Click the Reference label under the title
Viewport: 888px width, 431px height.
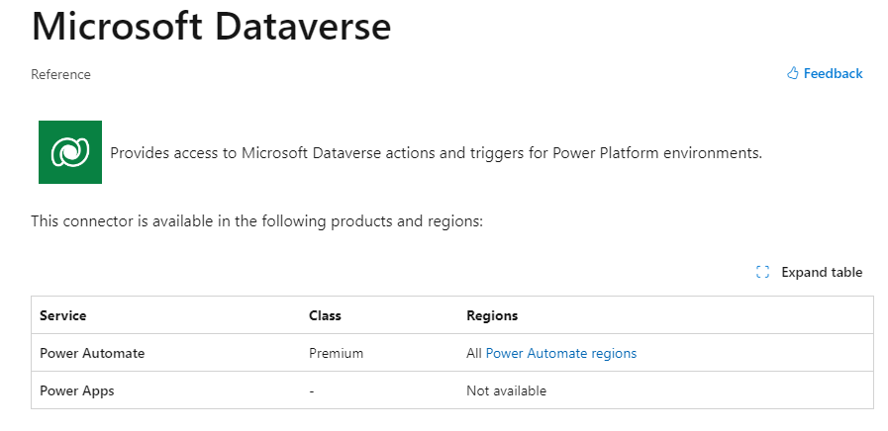[60, 75]
